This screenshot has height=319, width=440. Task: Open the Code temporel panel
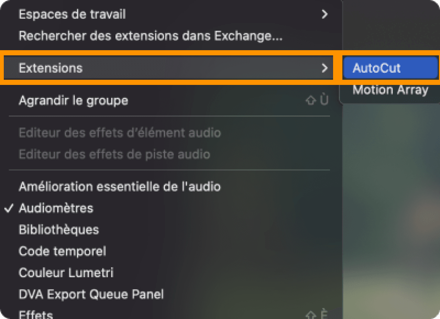pyautogui.click(x=62, y=251)
